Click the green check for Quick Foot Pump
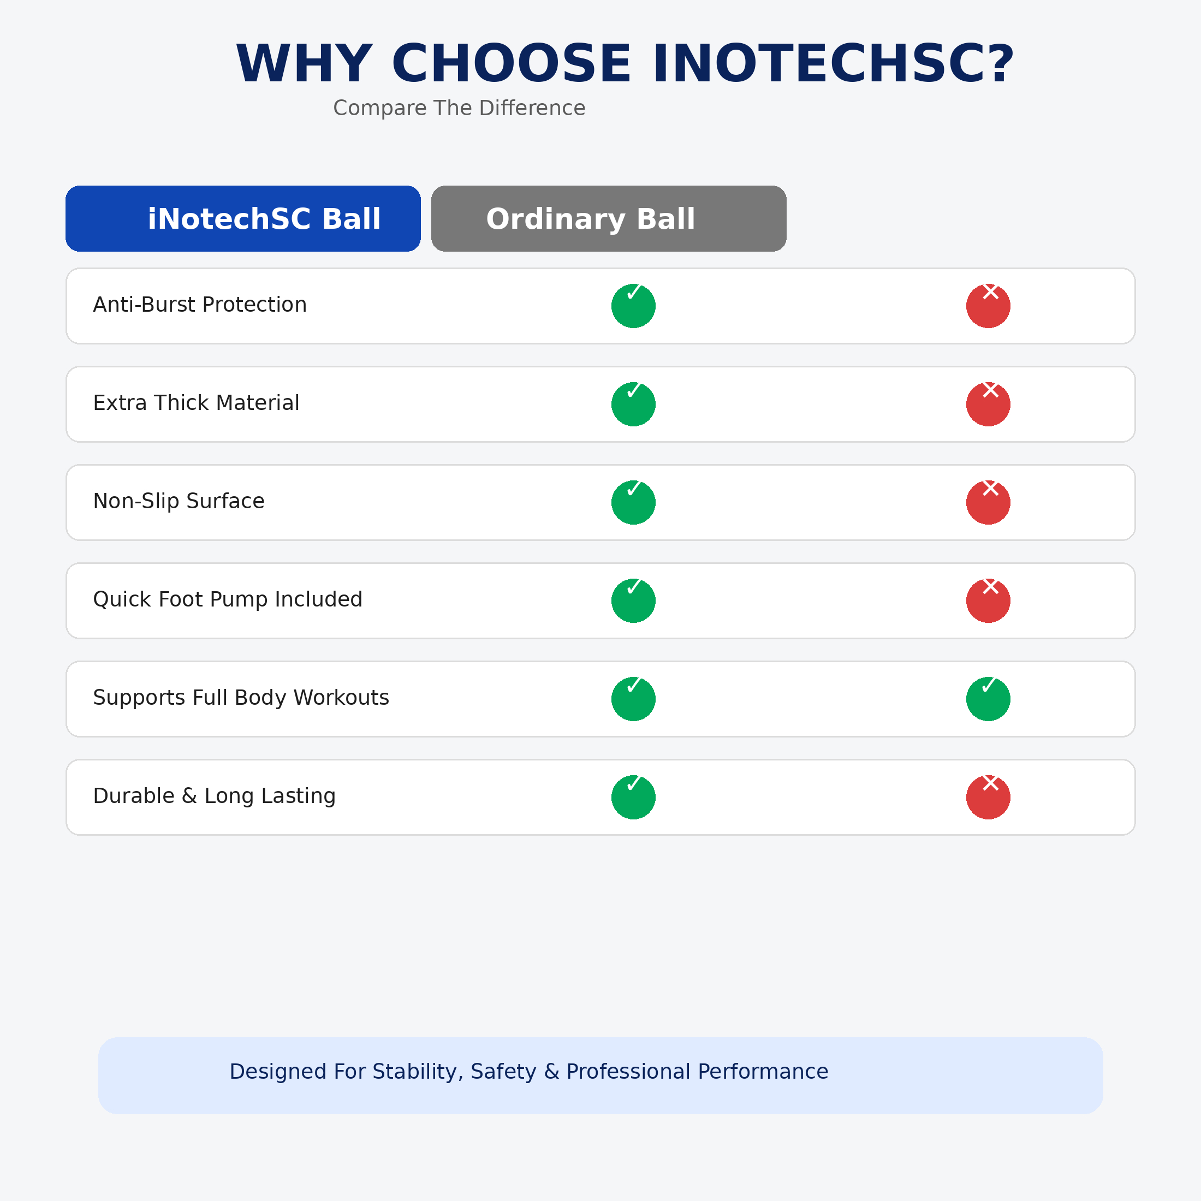Viewport: 1201px width, 1201px height. click(633, 600)
